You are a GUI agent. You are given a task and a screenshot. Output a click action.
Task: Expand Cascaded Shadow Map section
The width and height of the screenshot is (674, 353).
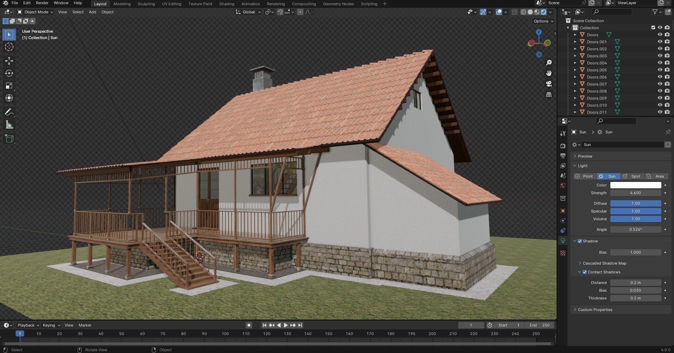(x=604, y=263)
